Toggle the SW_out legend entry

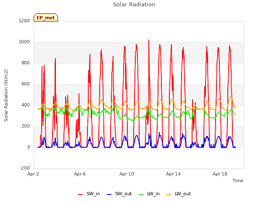[x=119, y=194]
